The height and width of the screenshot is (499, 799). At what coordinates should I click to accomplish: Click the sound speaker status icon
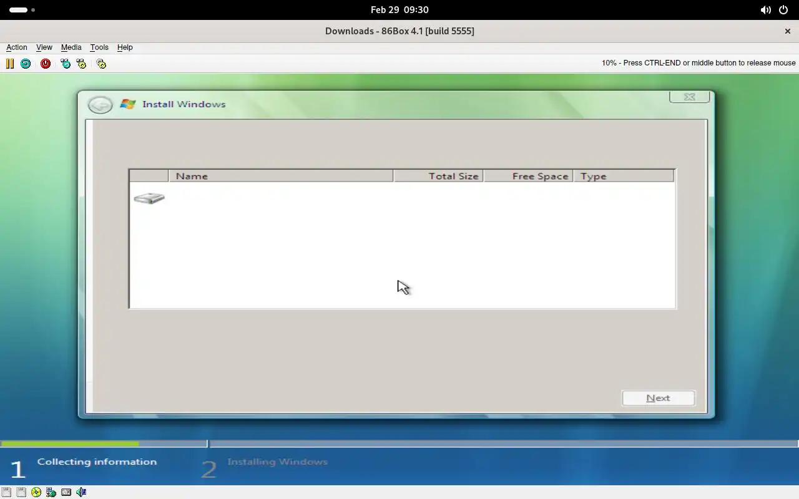point(81,492)
